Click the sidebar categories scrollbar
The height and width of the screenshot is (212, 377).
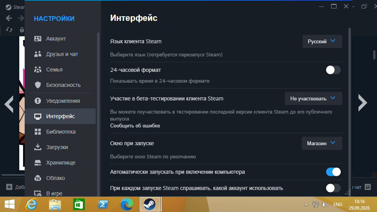coord(98,114)
